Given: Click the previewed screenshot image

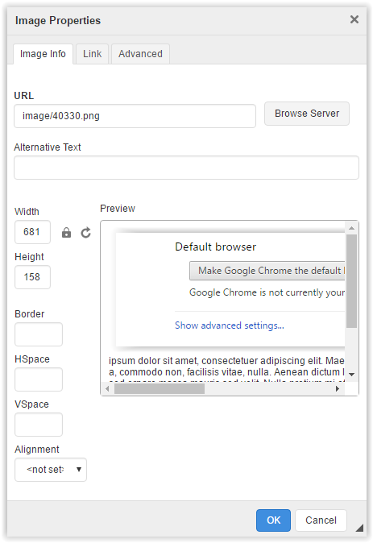Looking at the screenshot, I should [227, 288].
